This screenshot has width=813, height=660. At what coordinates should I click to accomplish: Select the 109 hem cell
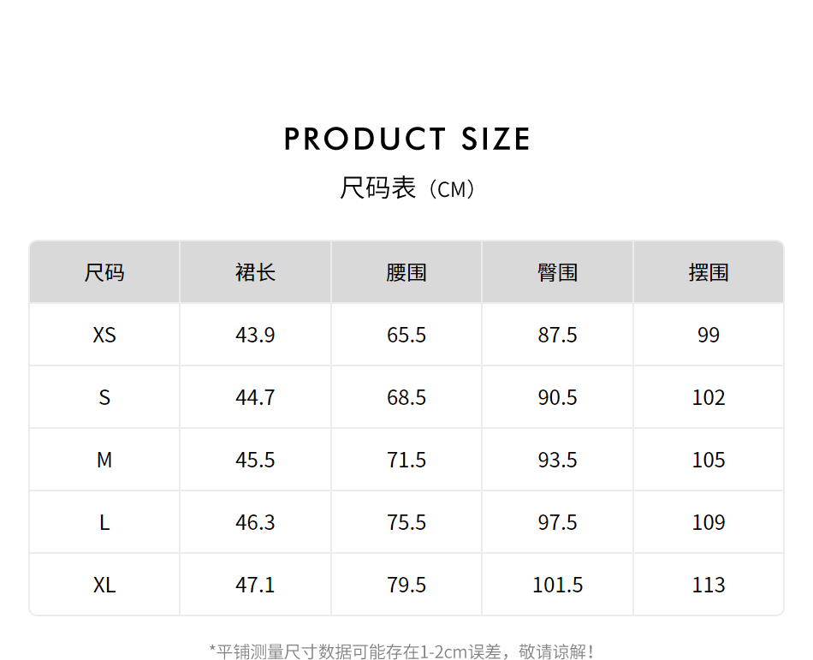tap(709, 523)
